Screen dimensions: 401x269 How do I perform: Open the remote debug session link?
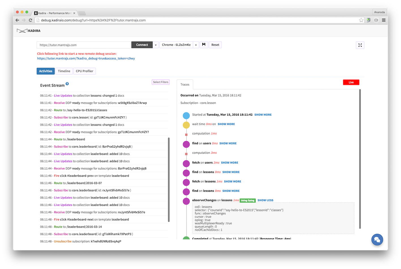pos(86,58)
